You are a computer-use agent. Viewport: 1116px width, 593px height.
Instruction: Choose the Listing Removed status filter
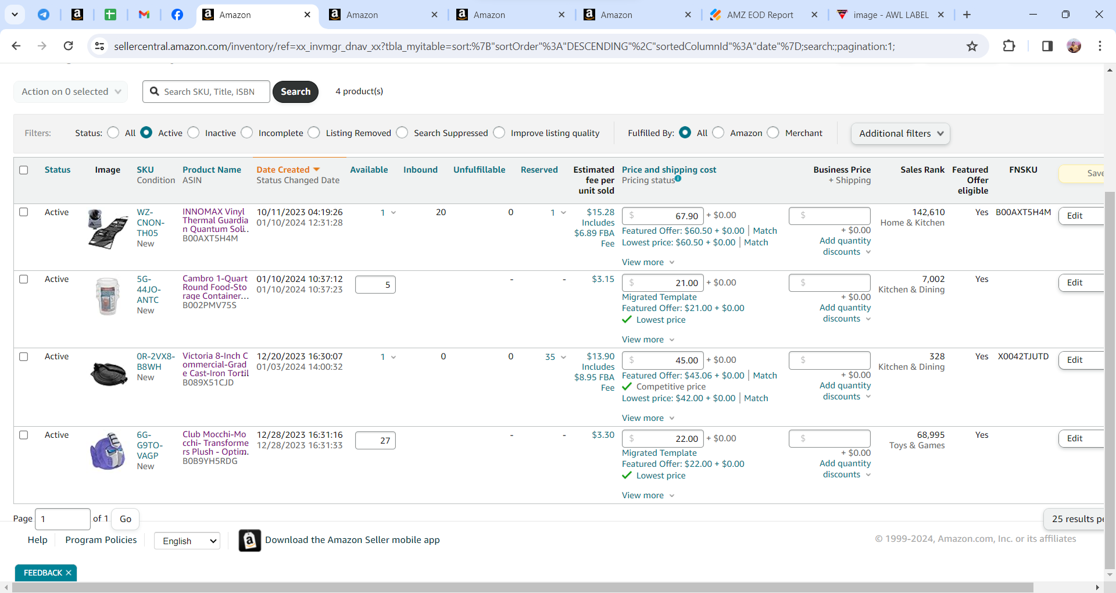[314, 133]
